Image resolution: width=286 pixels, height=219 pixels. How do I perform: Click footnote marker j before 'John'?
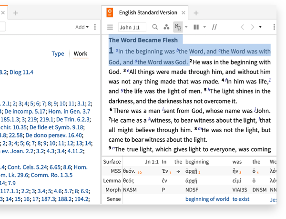click(x=255, y=110)
